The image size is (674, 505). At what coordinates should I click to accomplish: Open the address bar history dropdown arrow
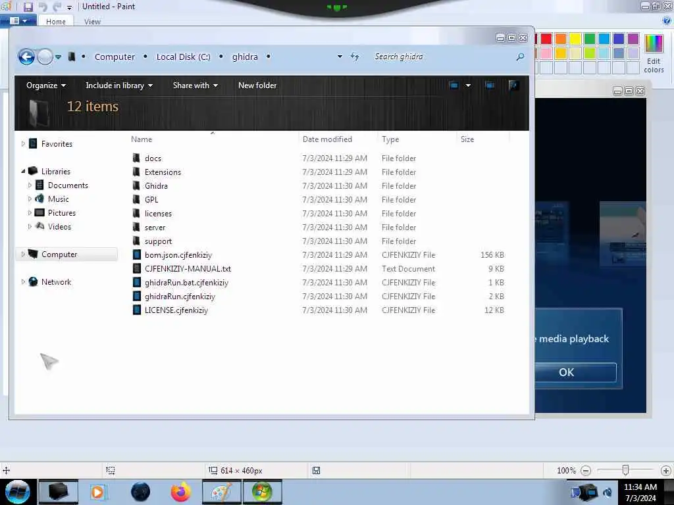click(340, 57)
